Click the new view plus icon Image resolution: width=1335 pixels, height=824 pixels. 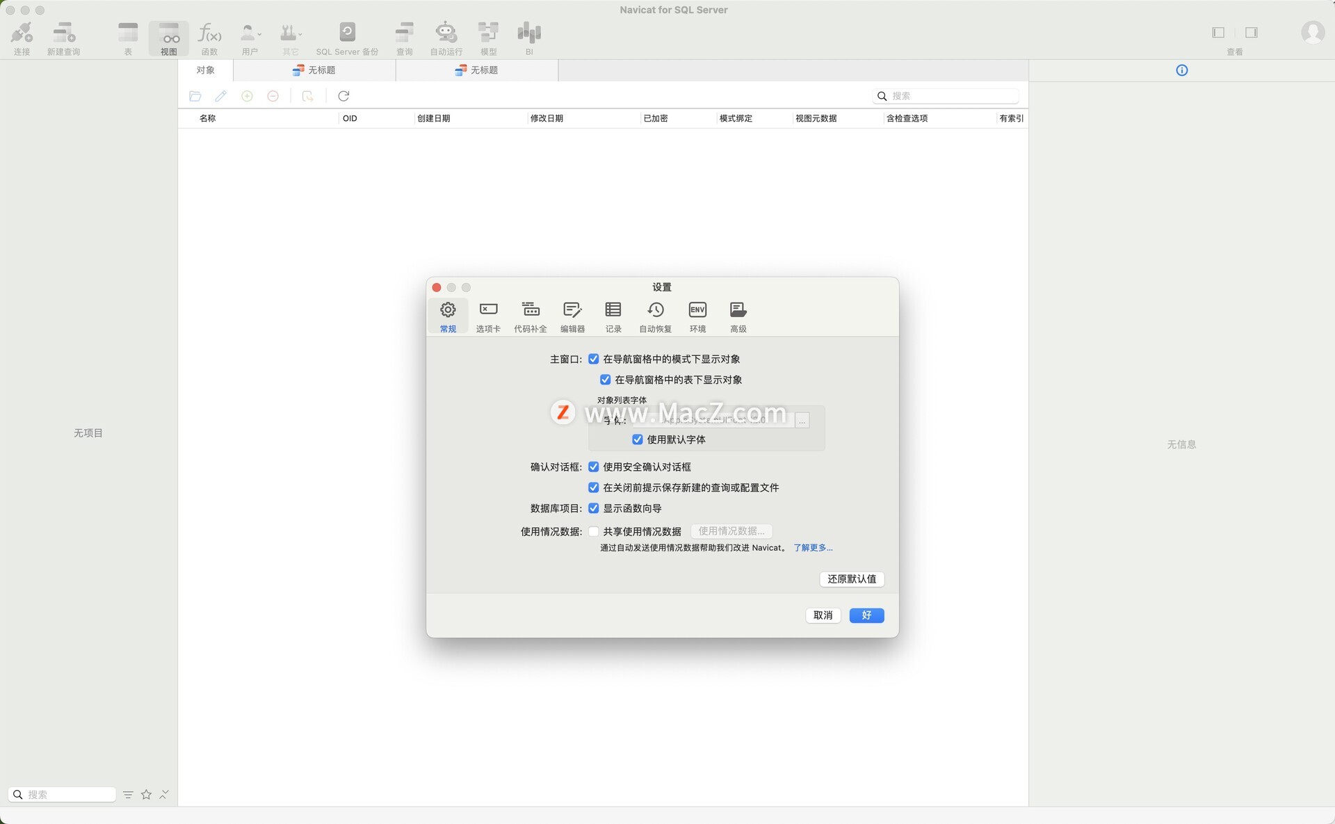(247, 96)
